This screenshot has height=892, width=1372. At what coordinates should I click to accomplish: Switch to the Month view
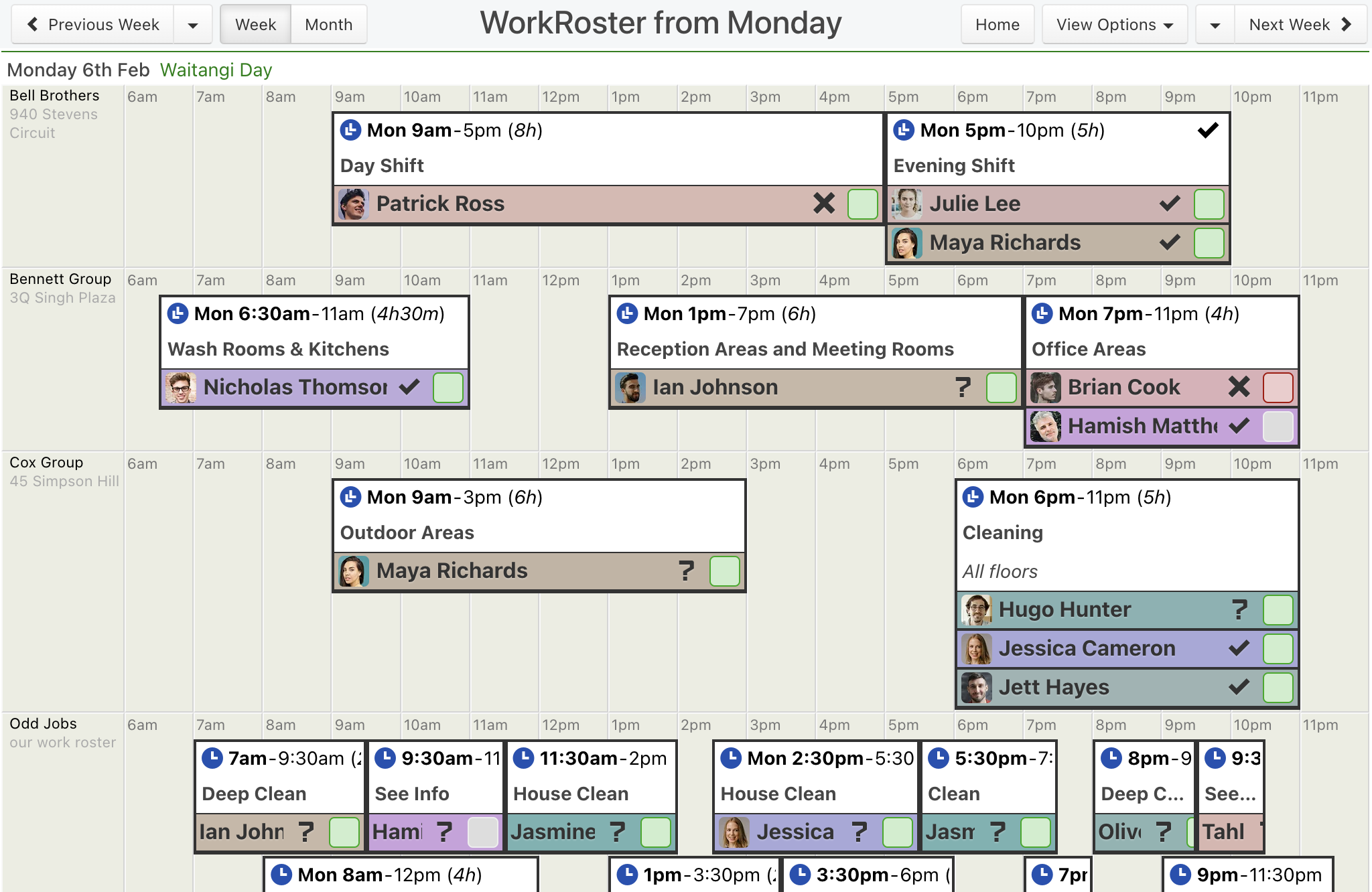pos(328,25)
